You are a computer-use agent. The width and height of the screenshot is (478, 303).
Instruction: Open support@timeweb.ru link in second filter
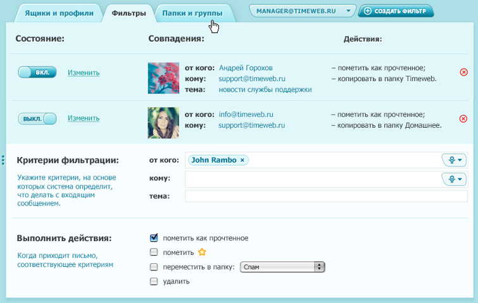point(251,125)
